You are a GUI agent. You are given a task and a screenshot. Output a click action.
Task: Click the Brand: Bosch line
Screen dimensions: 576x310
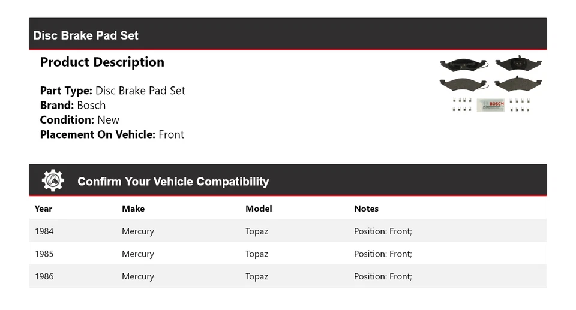(73, 105)
